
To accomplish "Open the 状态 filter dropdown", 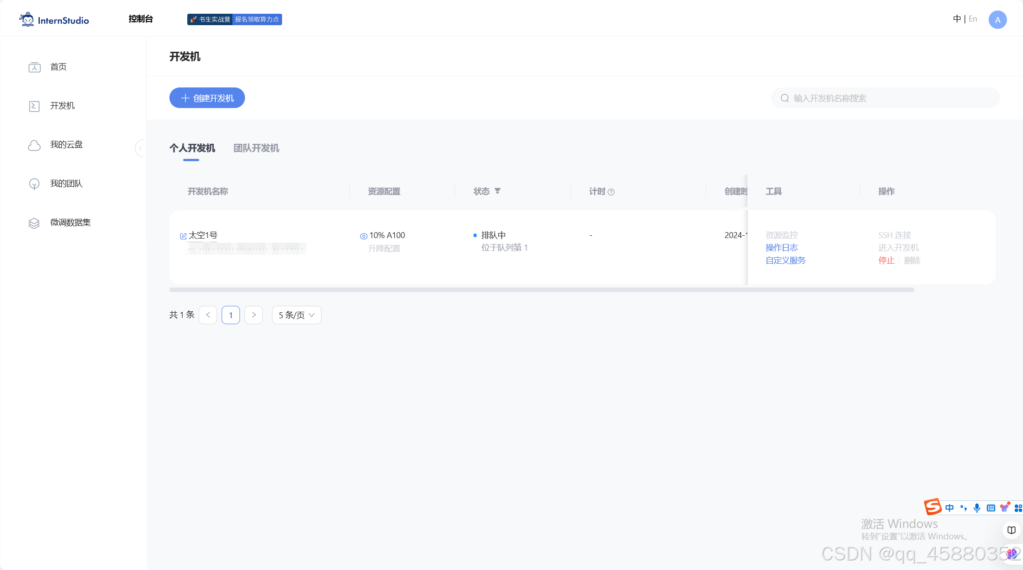I will [498, 191].
